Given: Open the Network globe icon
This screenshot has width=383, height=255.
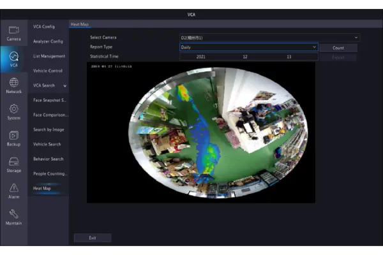Looking at the screenshot, I should click(13, 85).
